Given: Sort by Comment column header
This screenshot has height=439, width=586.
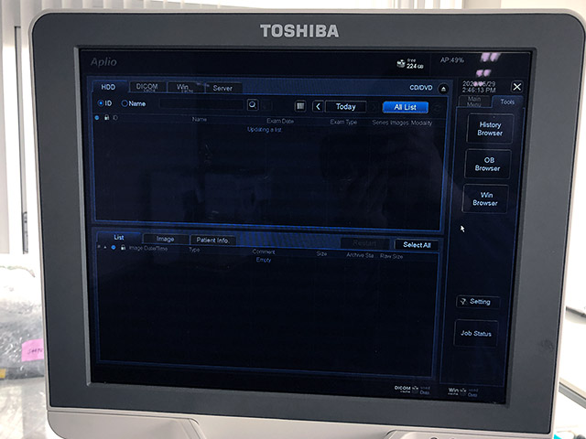Looking at the screenshot, I should pos(264,252).
